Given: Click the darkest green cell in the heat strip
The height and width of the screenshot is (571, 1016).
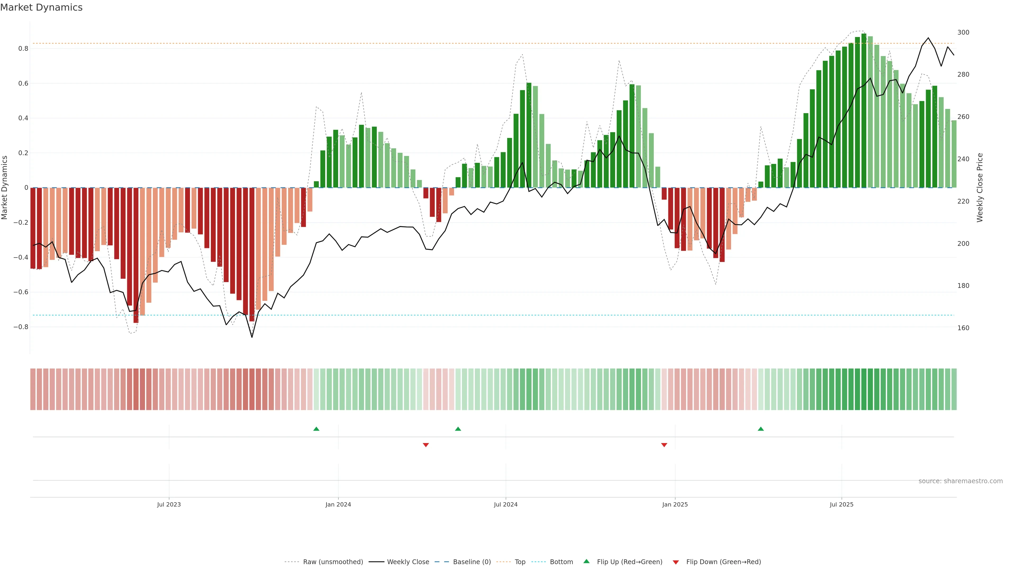Looking at the screenshot, I should [864, 389].
